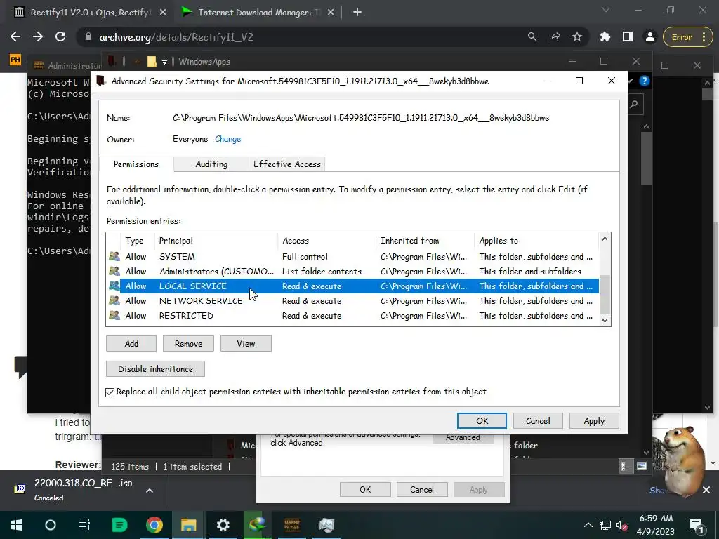This screenshot has width=719, height=539.
Task: Click the Advanced button in Properties dialog
Action: [463, 438]
